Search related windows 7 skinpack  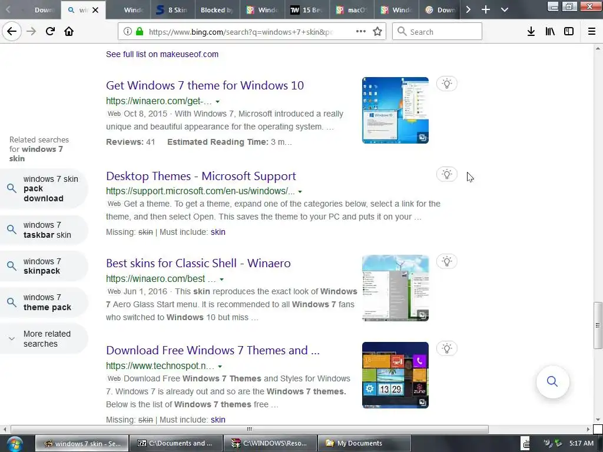click(44, 266)
